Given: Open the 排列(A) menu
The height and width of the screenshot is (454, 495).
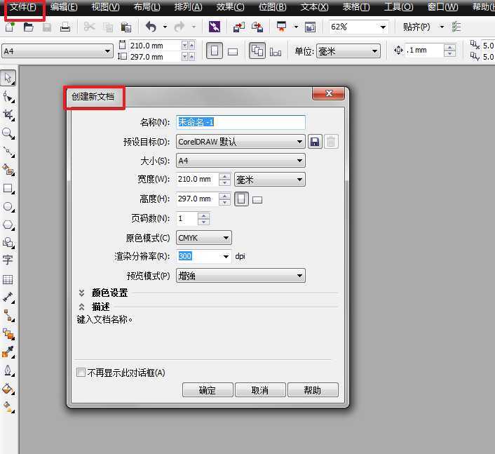Looking at the screenshot, I should click(x=188, y=7).
